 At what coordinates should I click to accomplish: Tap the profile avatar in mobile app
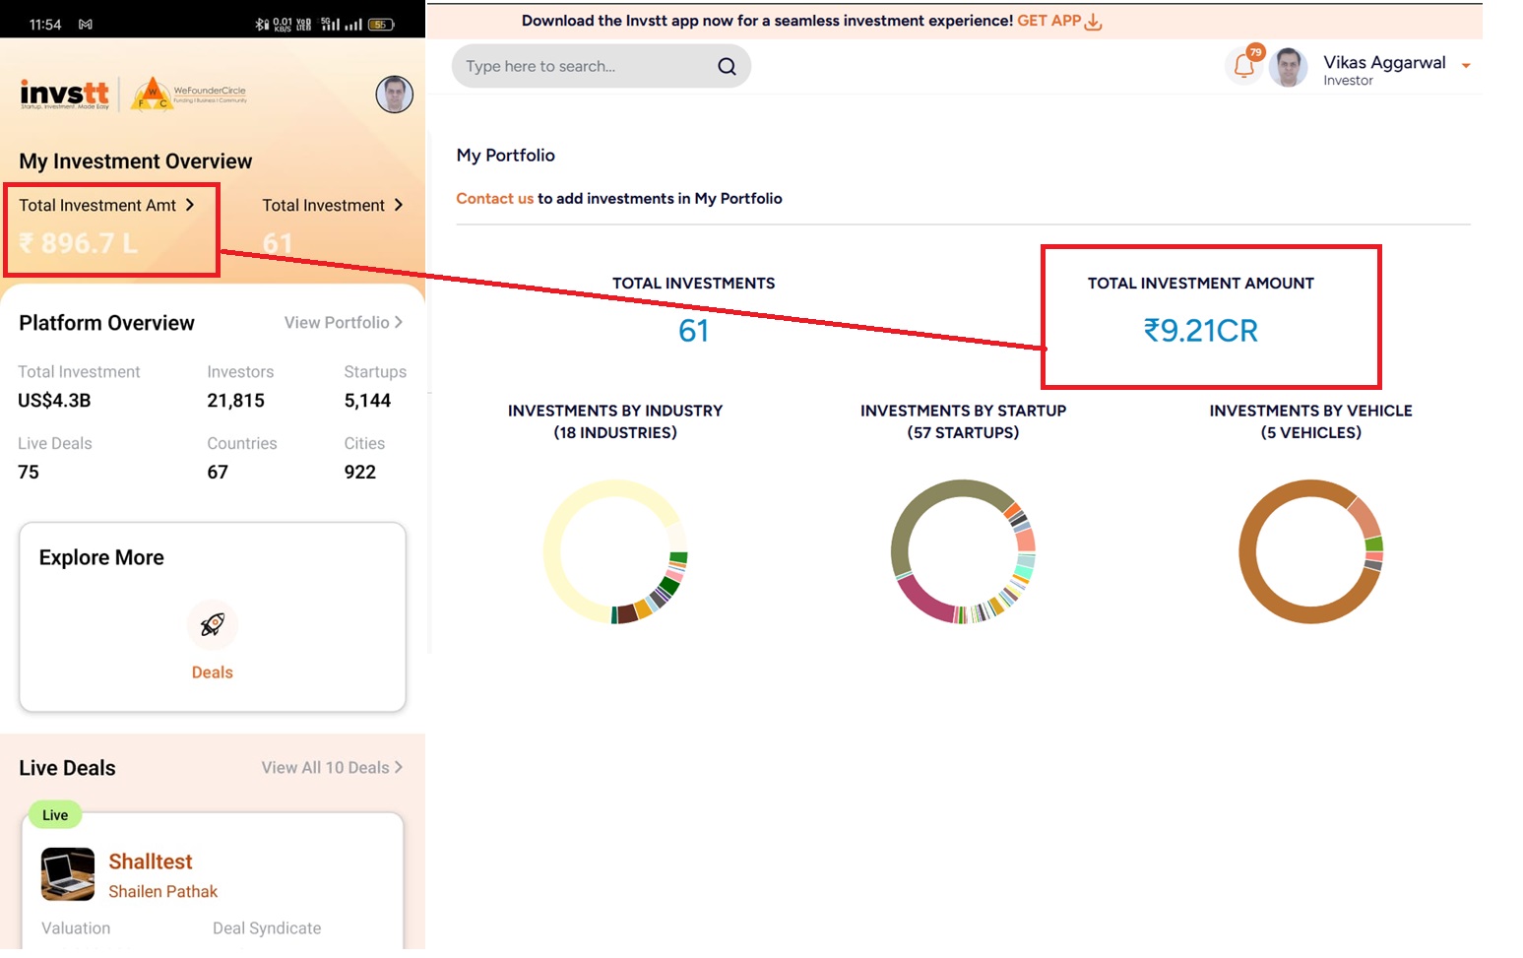click(394, 94)
